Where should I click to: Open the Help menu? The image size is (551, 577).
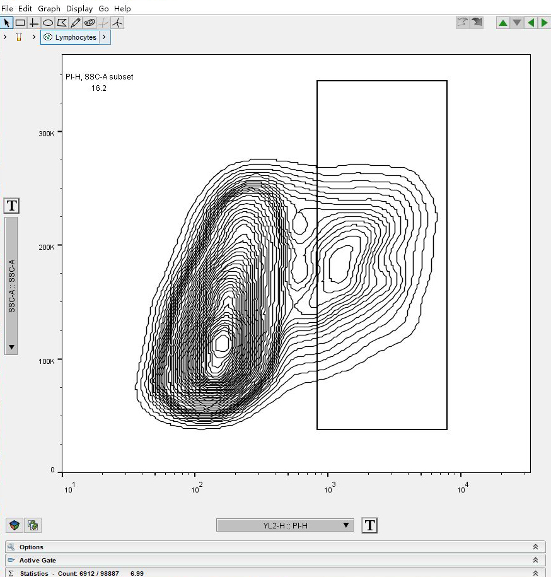122,8
